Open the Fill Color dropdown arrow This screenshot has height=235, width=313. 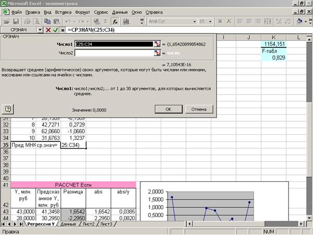[x=307, y=21]
